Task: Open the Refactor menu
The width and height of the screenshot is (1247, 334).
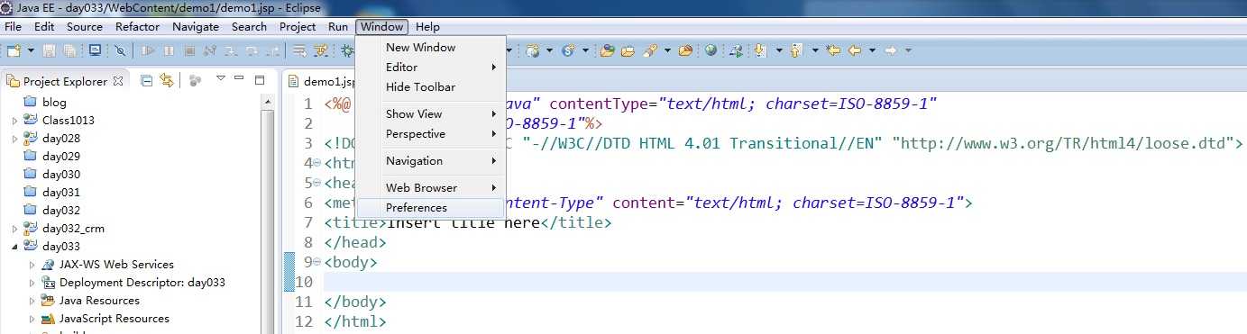Action: 138,27
